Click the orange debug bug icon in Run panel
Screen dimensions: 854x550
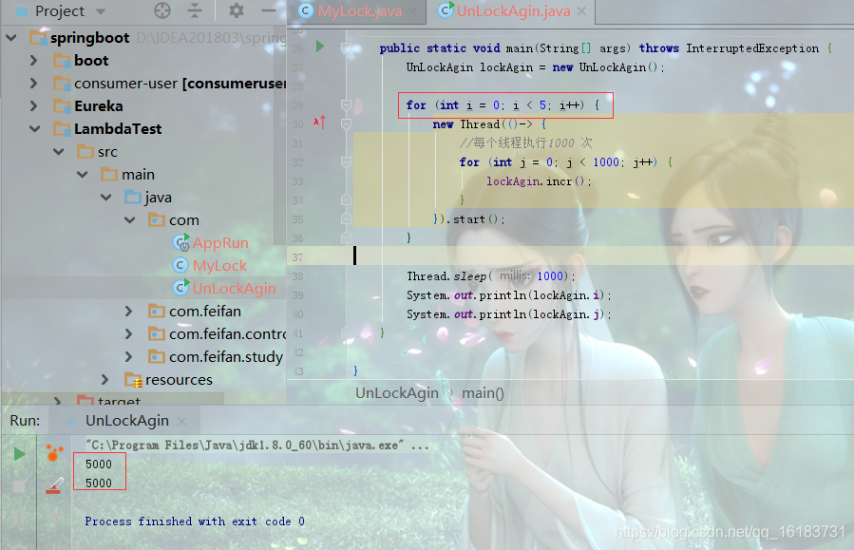(53, 453)
